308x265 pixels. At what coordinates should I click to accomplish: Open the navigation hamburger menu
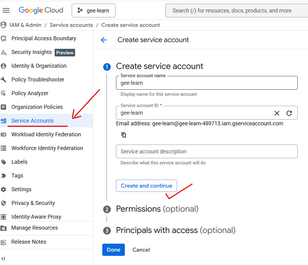[6, 10]
